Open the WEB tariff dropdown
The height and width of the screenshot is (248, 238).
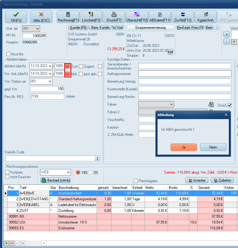point(68,172)
